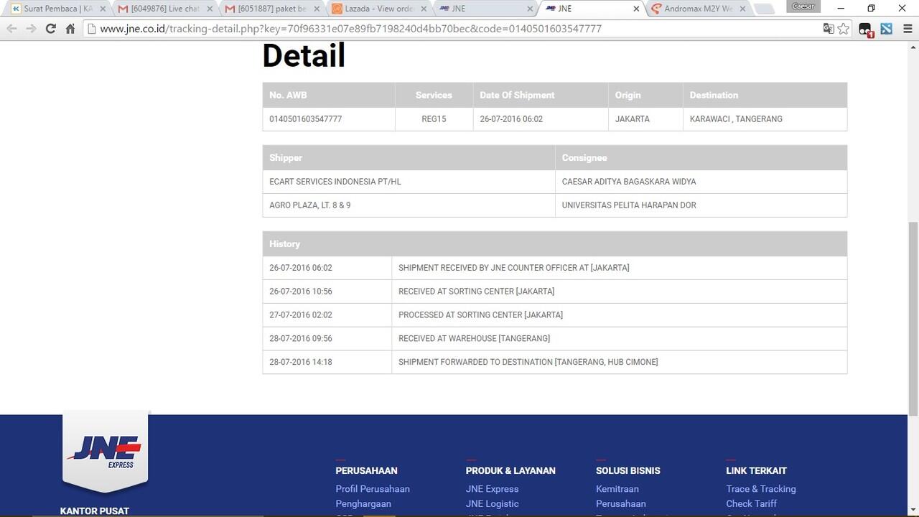
Task: Click the KANTOR PUSAT footer heading
Action: [x=95, y=511]
